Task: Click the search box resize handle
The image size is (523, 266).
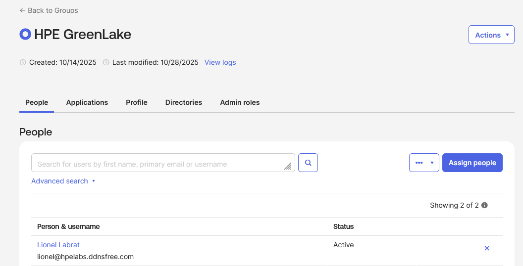Action: [x=288, y=167]
